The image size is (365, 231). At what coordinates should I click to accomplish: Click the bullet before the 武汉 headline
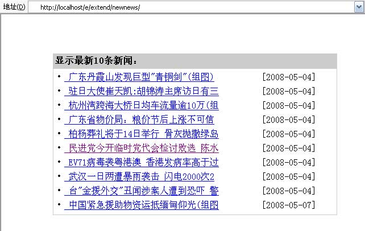point(59,176)
